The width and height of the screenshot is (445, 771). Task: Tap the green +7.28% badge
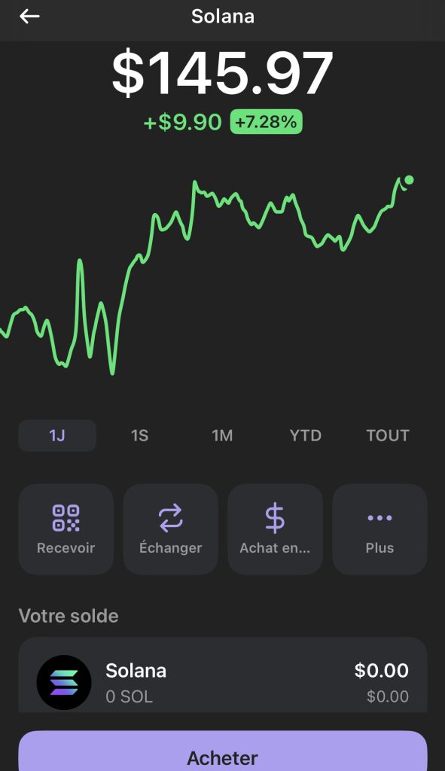coord(266,121)
